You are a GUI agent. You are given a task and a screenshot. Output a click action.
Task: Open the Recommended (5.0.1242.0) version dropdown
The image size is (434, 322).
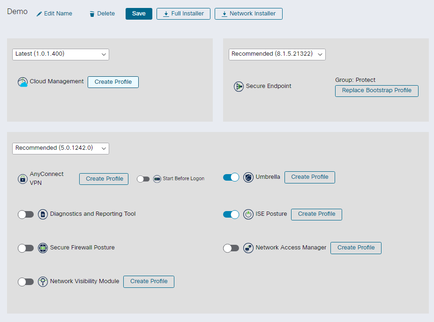(x=60, y=148)
